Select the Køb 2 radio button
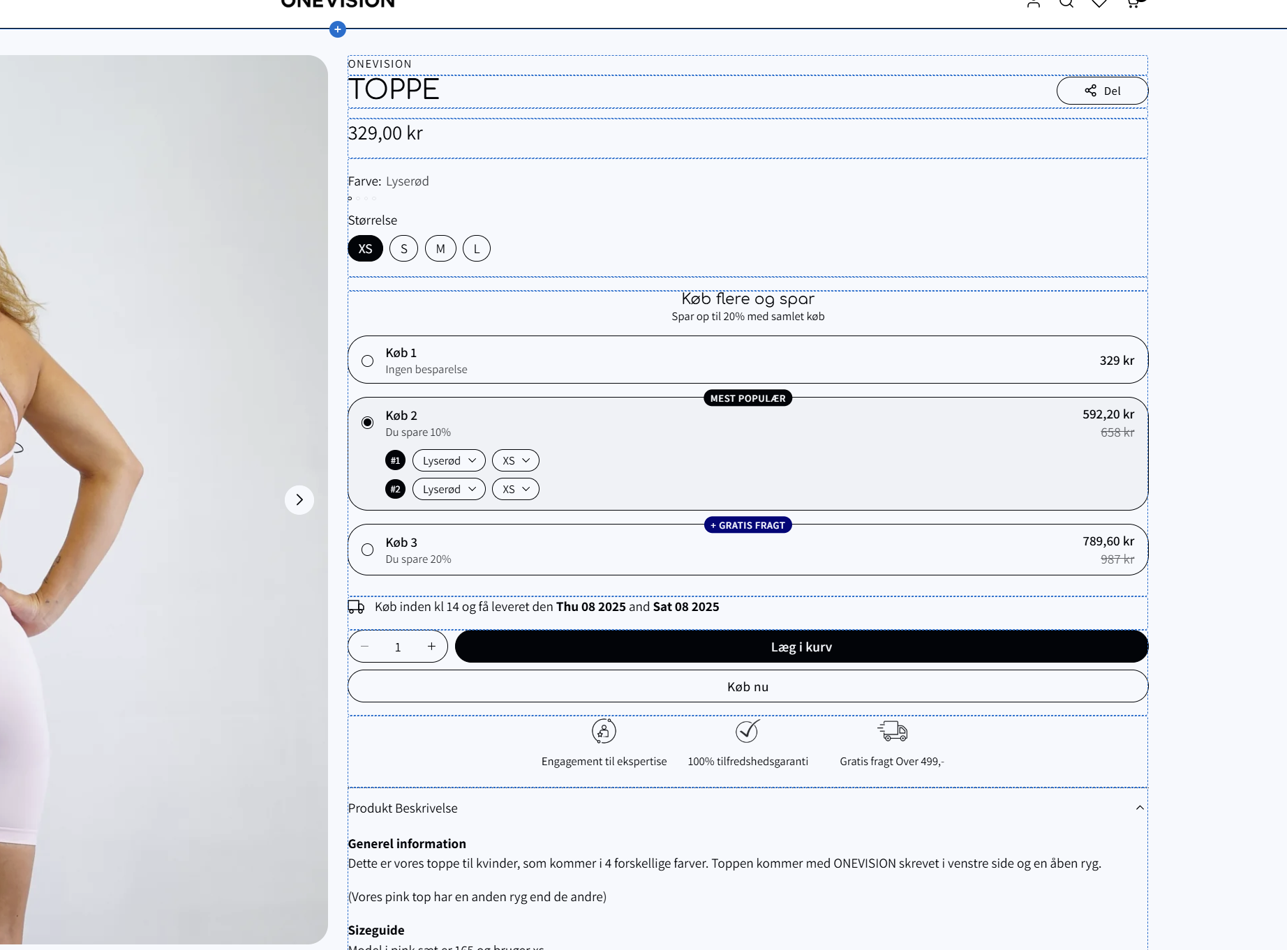Image resolution: width=1287 pixels, height=950 pixels. 368,423
